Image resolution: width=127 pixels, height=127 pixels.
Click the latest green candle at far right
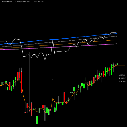click(117, 64)
